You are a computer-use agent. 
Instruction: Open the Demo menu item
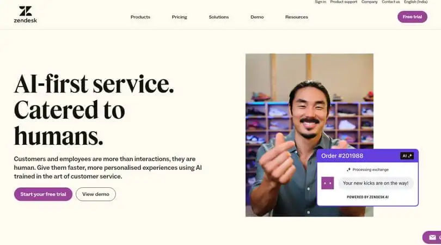point(257,17)
